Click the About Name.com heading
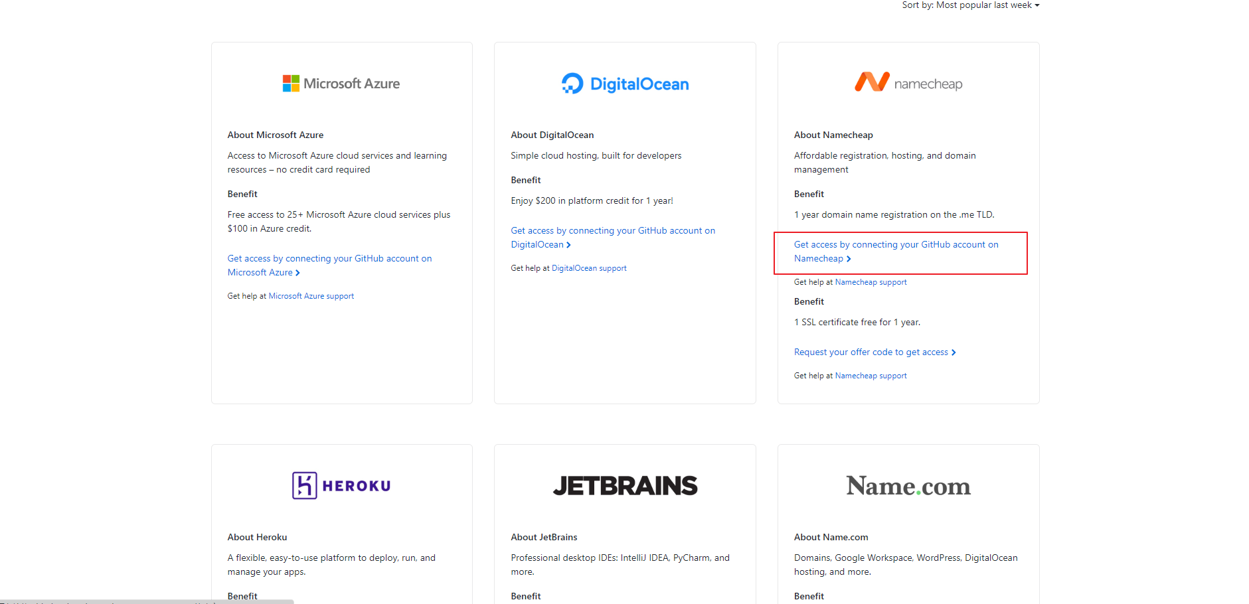The width and height of the screenshot is (1249, 604). (x=831, y=537)
